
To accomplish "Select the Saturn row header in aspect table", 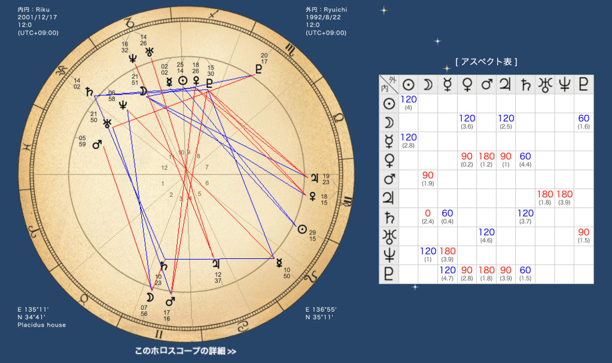I will pyautogui.click(x=389, y=217).
